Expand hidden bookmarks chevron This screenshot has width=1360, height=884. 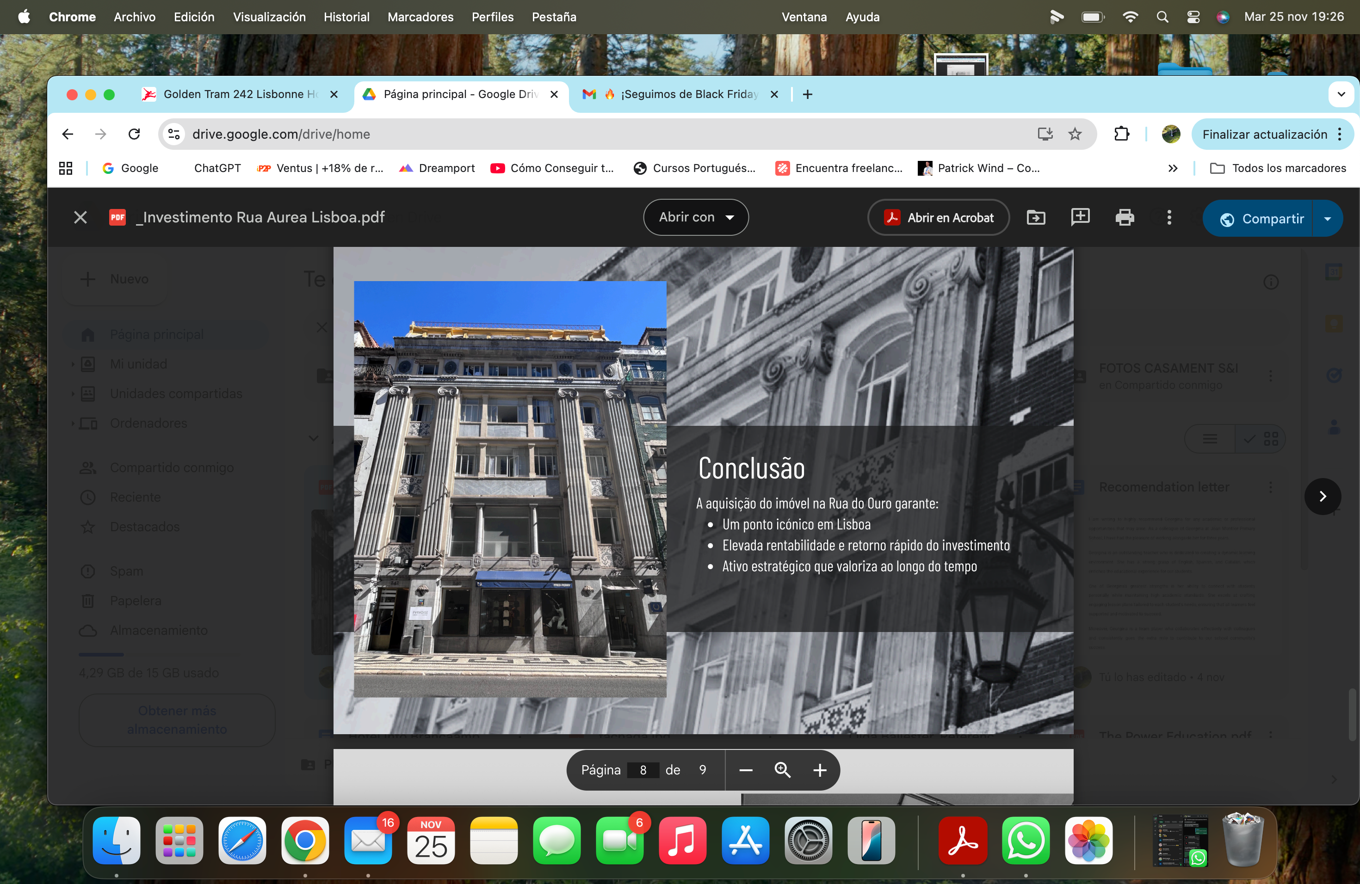[1173, 168]
